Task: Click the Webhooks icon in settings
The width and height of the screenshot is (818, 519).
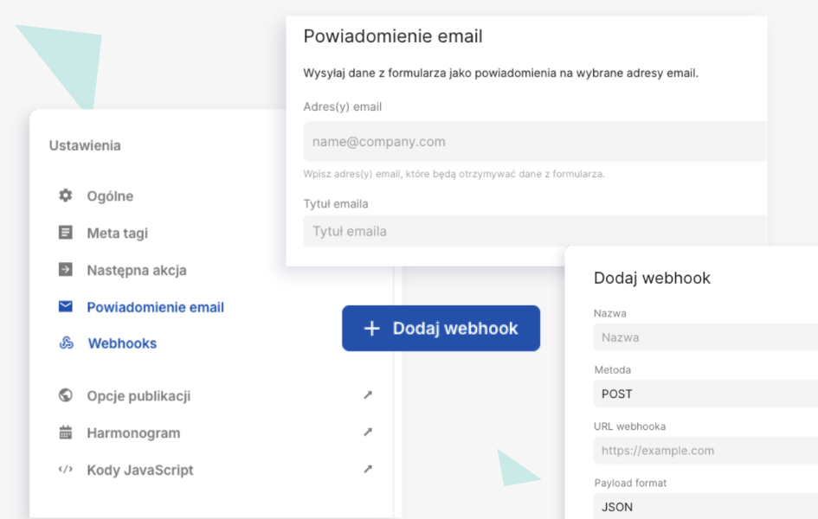Action: tap(67, 343)
